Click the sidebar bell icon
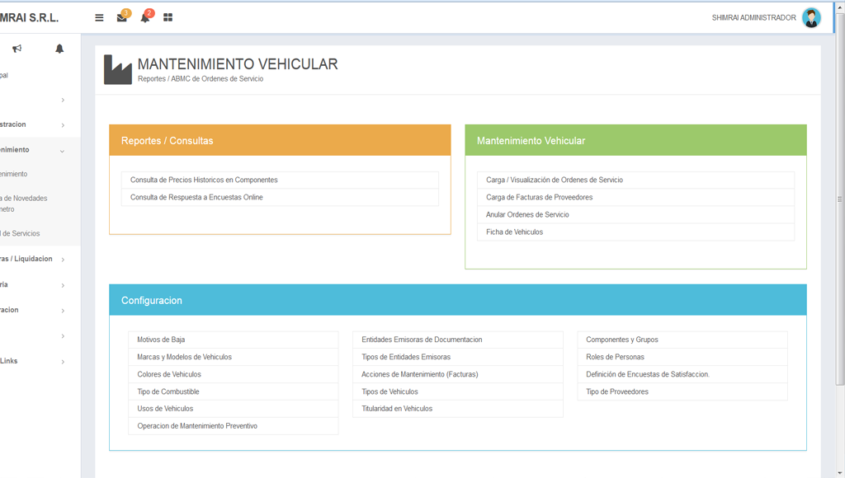This screenshot has width=845, height=478. tap(59, 49)
